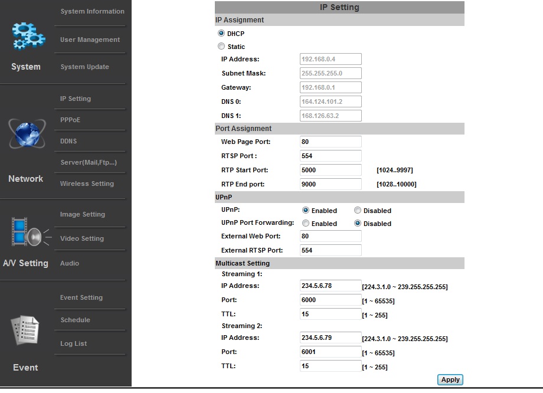Click the RTP Start Port field
This screenshot has height=393, width=543.
click(331, 170)
